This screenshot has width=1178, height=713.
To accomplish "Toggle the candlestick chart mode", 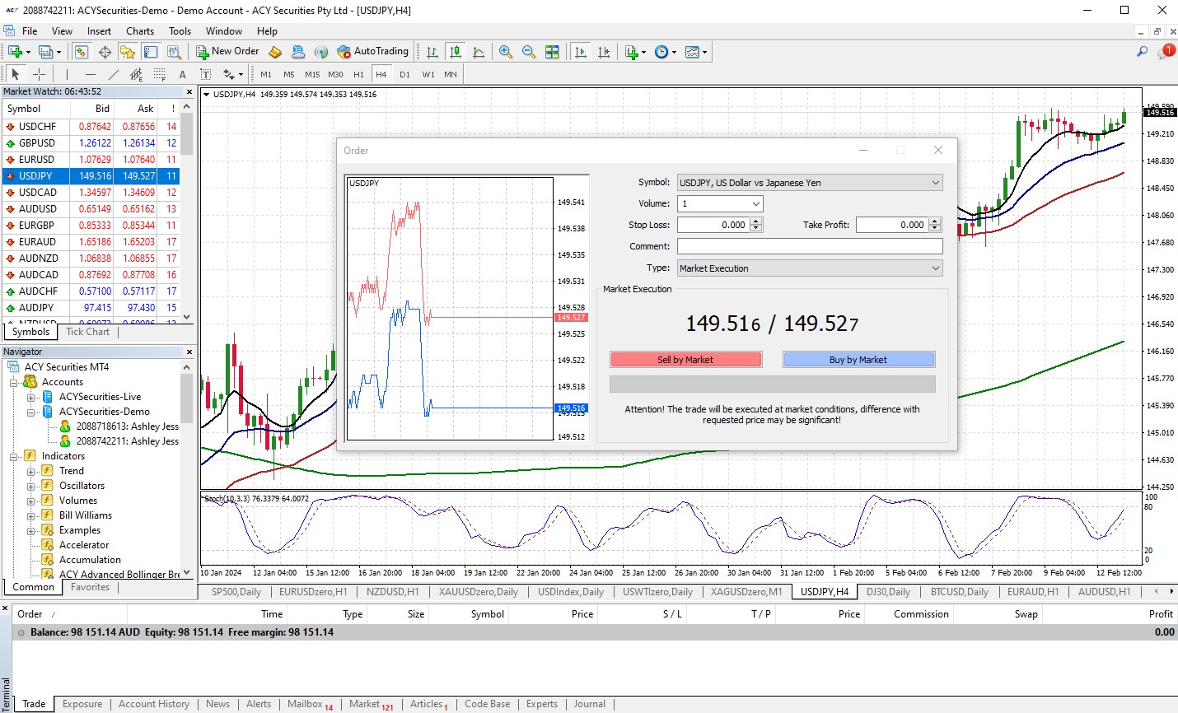I will tap(455, 52).
